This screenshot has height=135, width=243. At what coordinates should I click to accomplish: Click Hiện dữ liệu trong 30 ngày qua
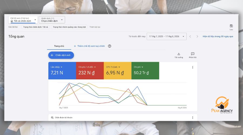tap(218, 36)
